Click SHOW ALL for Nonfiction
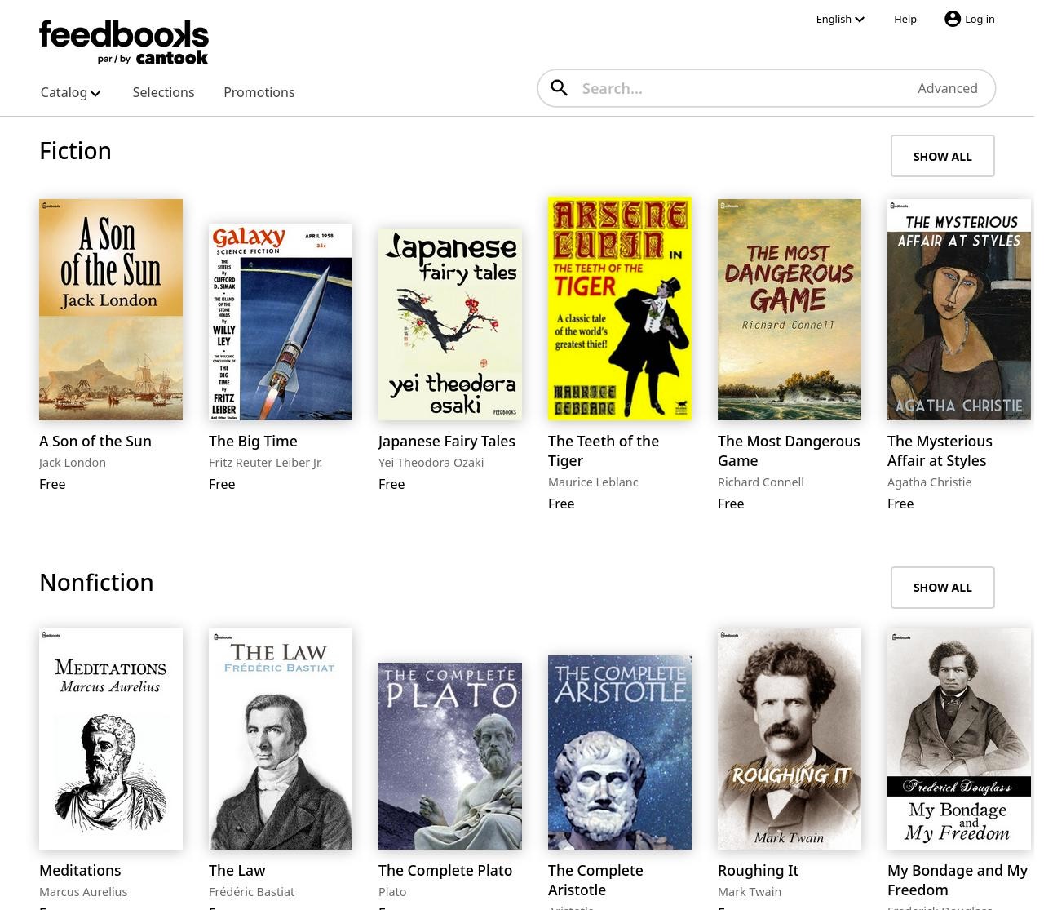 tap(942, 587)
